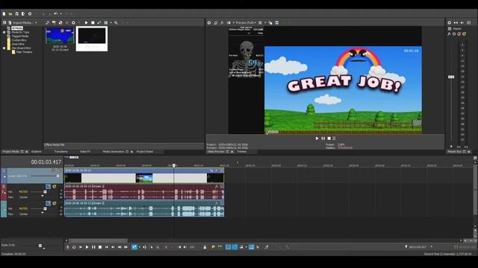
Task: Switch to the Video FX tab
Action: tap(85, 151)
